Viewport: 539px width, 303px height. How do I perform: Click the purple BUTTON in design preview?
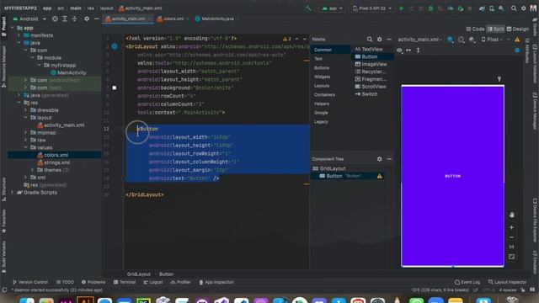click(453, 176)
